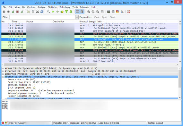Viewport: 183px width, 126px height.
Task: Open the File menu
Action: [4, 7]
